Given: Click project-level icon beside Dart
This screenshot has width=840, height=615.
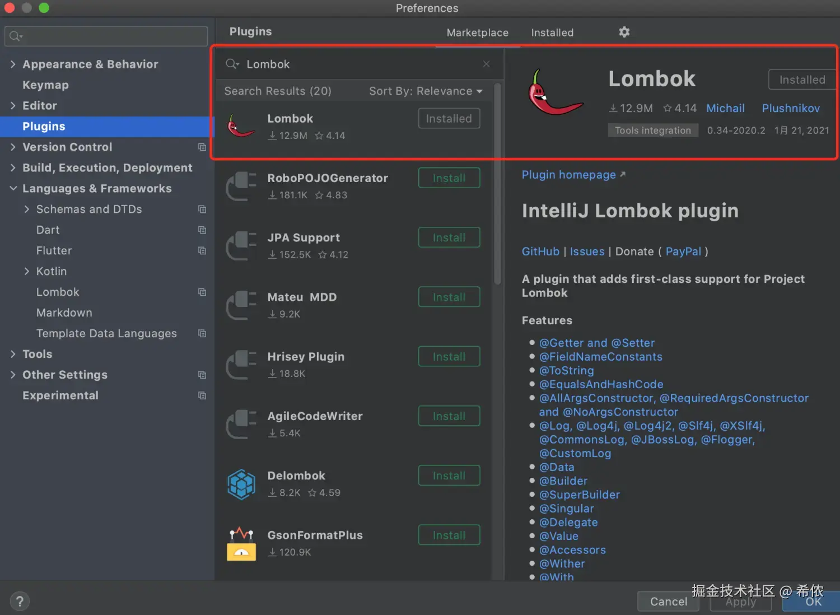Looking at the screenshot, I should point(202,230).
